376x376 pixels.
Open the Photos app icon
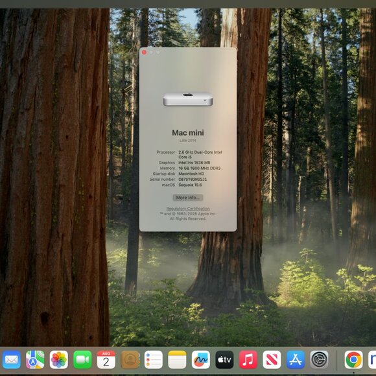(x=59, y=359)
